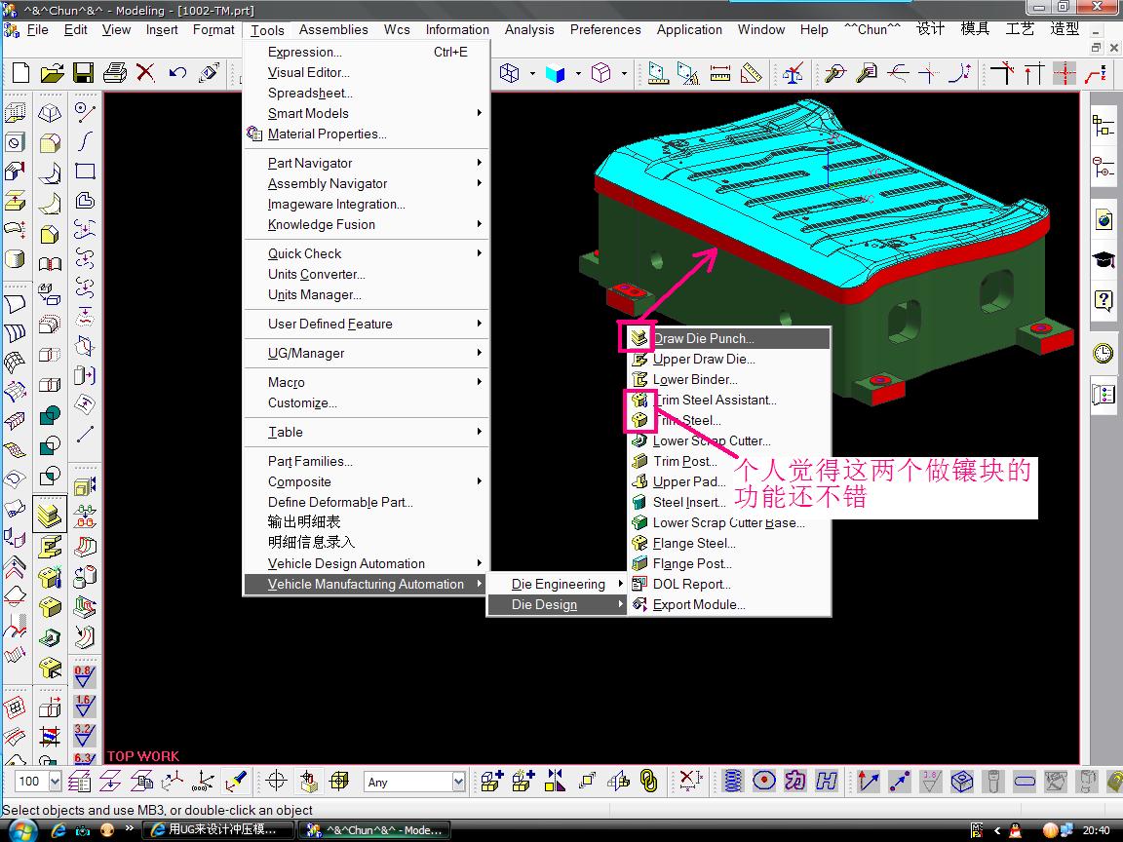Select Steel Insert entry
This screenshot has height=842, width=1123.
(x=729, y=502)
